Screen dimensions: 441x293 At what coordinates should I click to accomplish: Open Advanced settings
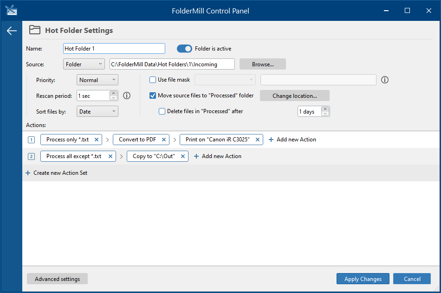57,279
